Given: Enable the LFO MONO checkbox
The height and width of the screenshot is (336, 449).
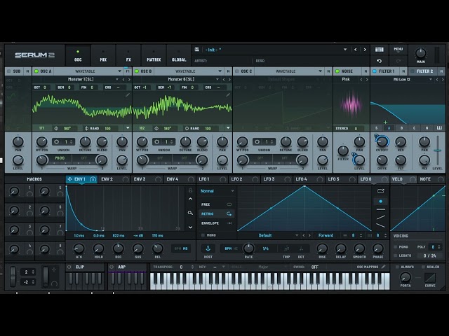Looking at the screenshot, I should click(x=203, y=235).
